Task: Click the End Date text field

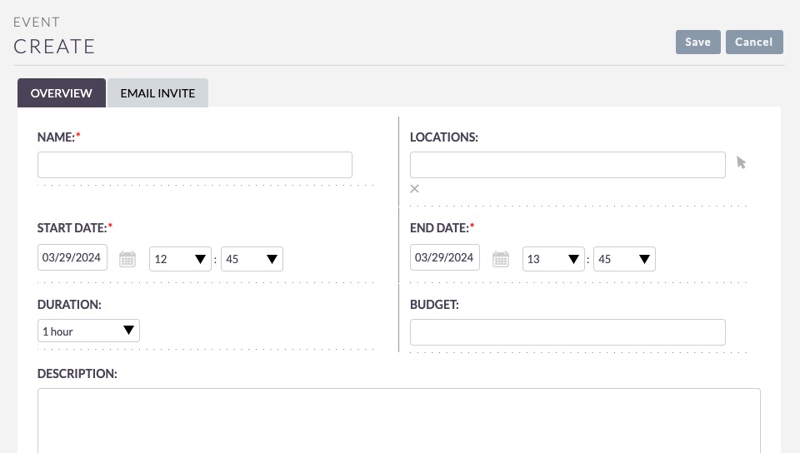Action: 444,257
